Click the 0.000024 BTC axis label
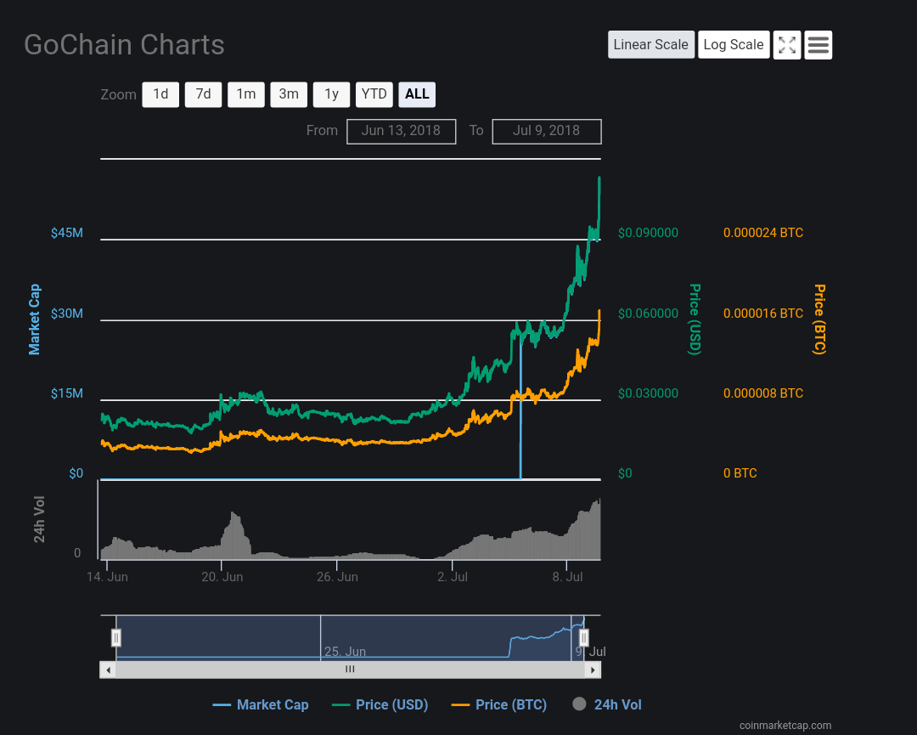 point(763,233)
